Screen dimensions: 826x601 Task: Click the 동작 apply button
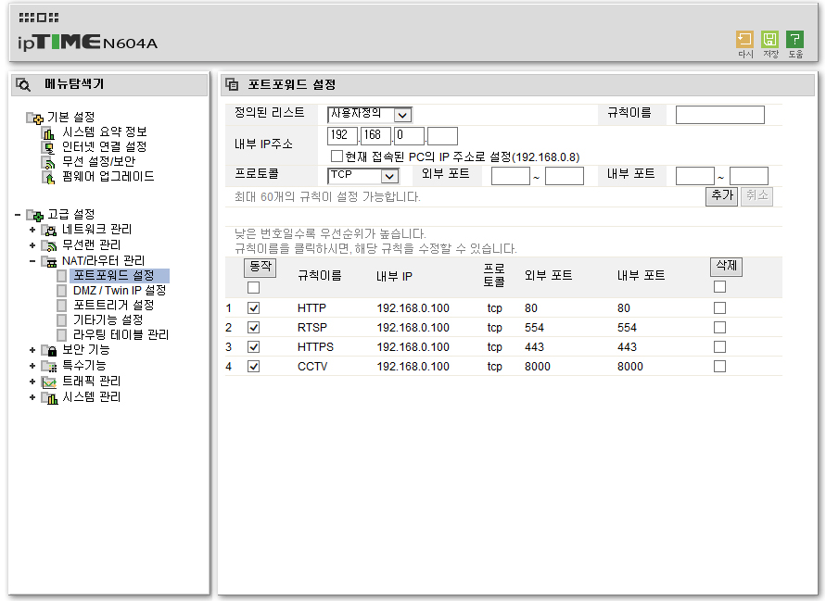tap(261, 267)
